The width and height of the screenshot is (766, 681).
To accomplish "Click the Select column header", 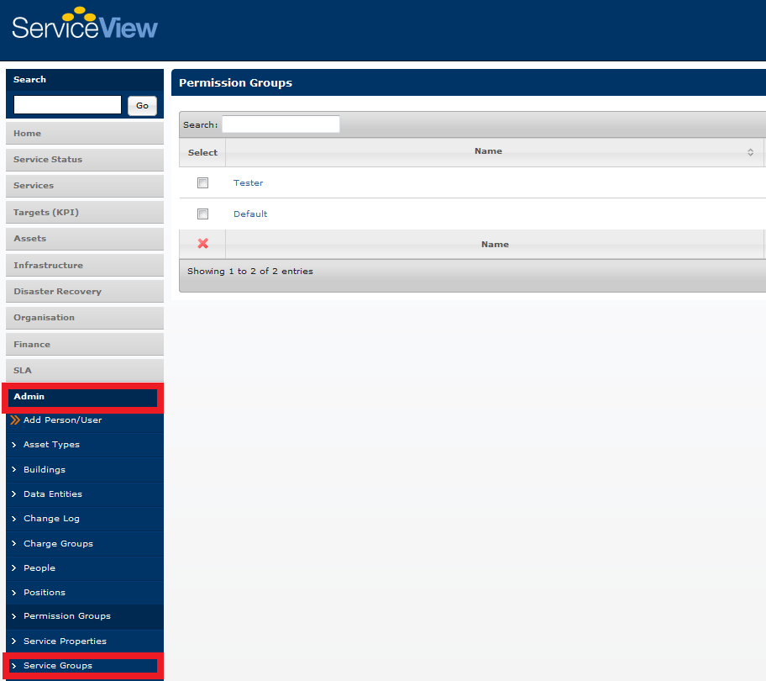I will tap(202, 152).
